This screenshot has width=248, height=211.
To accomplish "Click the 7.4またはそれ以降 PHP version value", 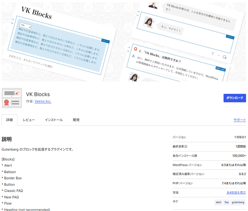I will (x=234, y=183).
